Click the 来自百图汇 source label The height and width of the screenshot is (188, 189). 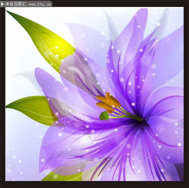(x=16, y=4)
